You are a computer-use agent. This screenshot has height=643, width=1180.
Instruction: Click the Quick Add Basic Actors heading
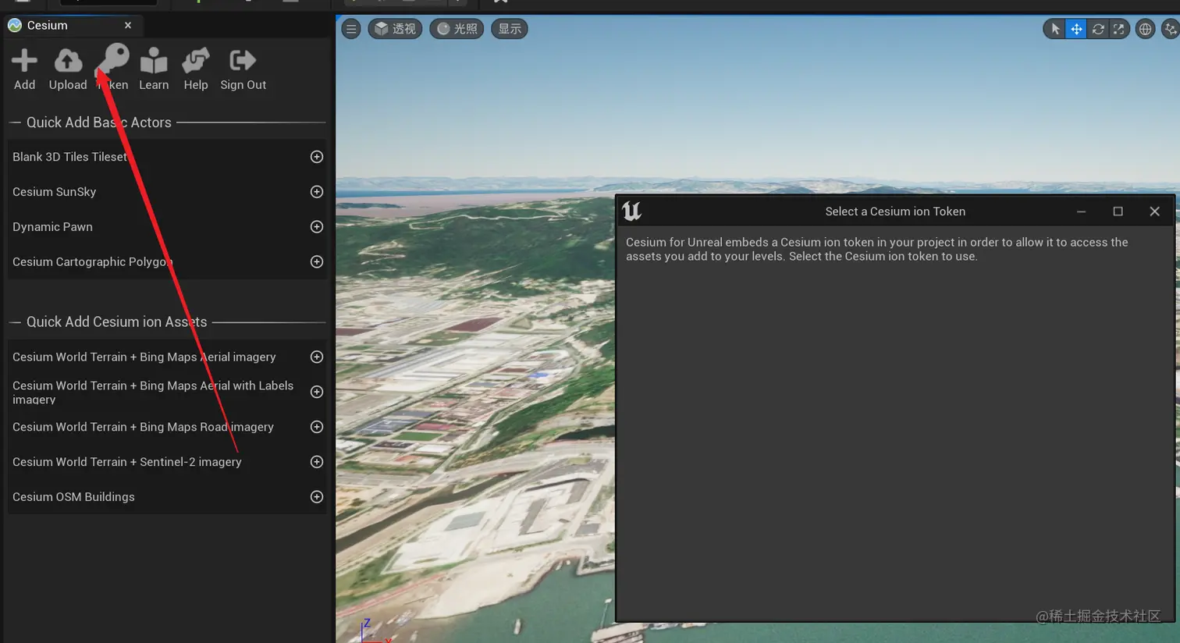pos(99,123)
